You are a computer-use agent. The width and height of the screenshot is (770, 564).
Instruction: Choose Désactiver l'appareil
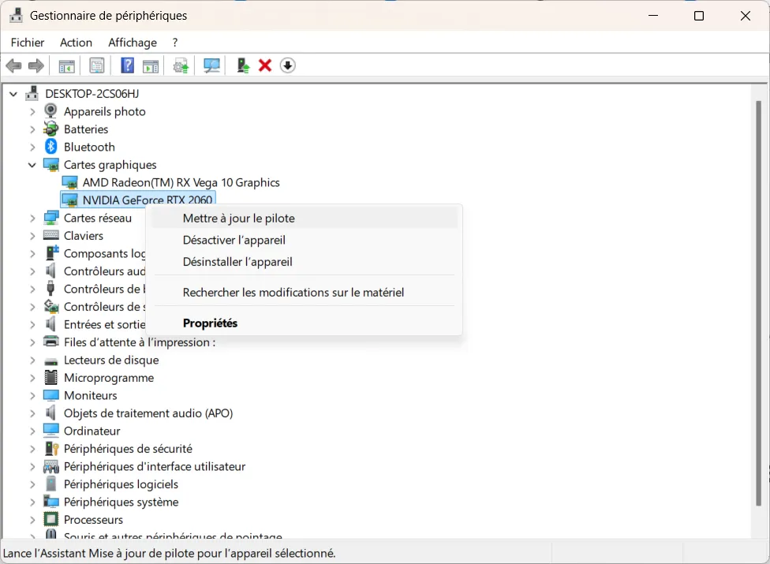tap(305, 240)
